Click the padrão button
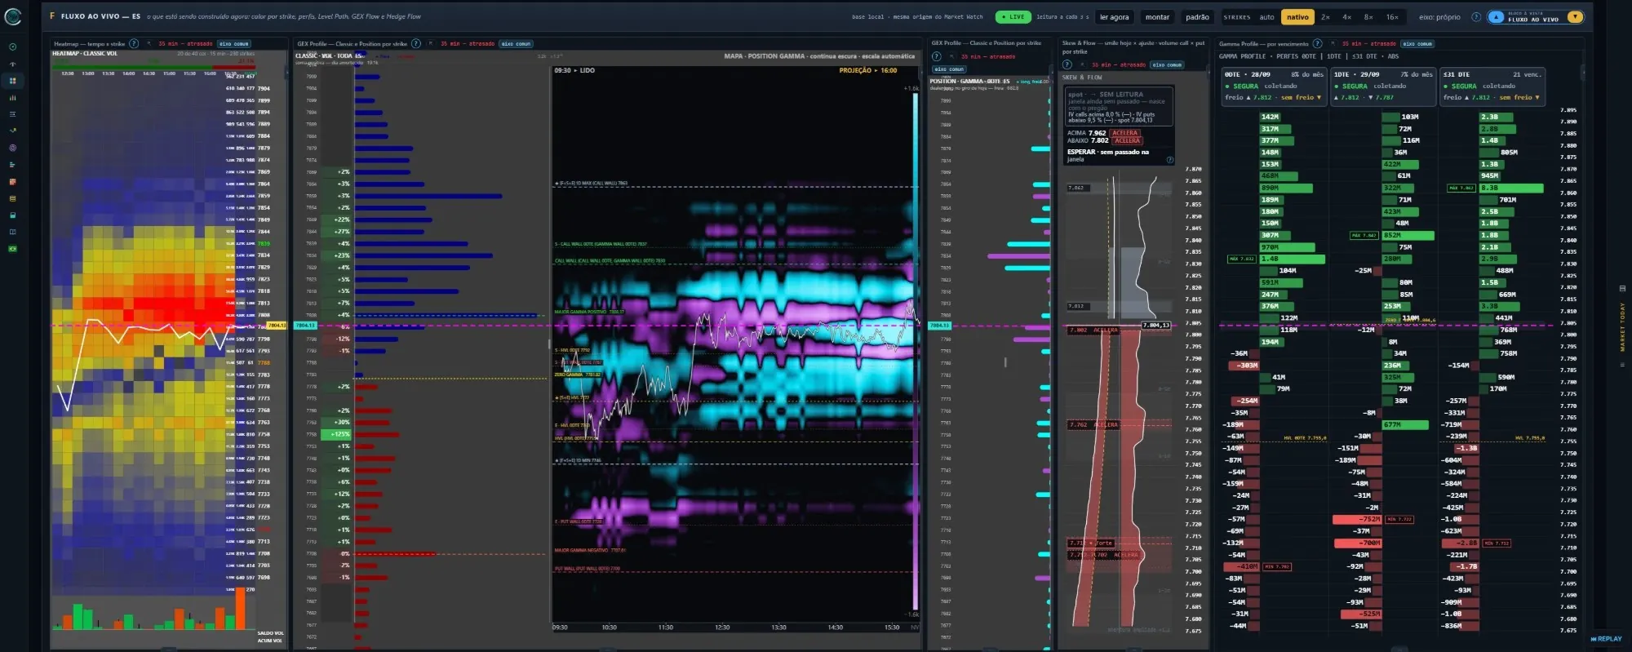1632x652 pixels. tap(1197, 17)
